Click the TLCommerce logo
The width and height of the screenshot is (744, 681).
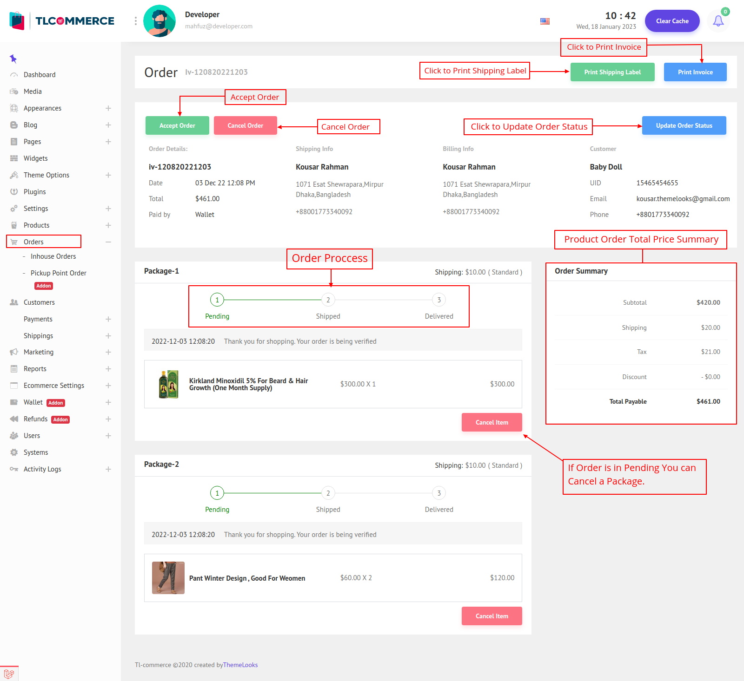[62, 21]
